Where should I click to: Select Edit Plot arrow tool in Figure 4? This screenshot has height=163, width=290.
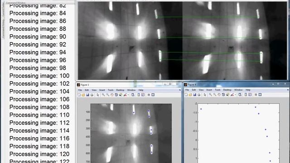point(205,95)
